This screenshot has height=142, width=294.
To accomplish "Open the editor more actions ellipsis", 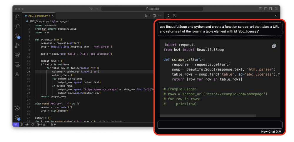I will click(x=159, y=16).
